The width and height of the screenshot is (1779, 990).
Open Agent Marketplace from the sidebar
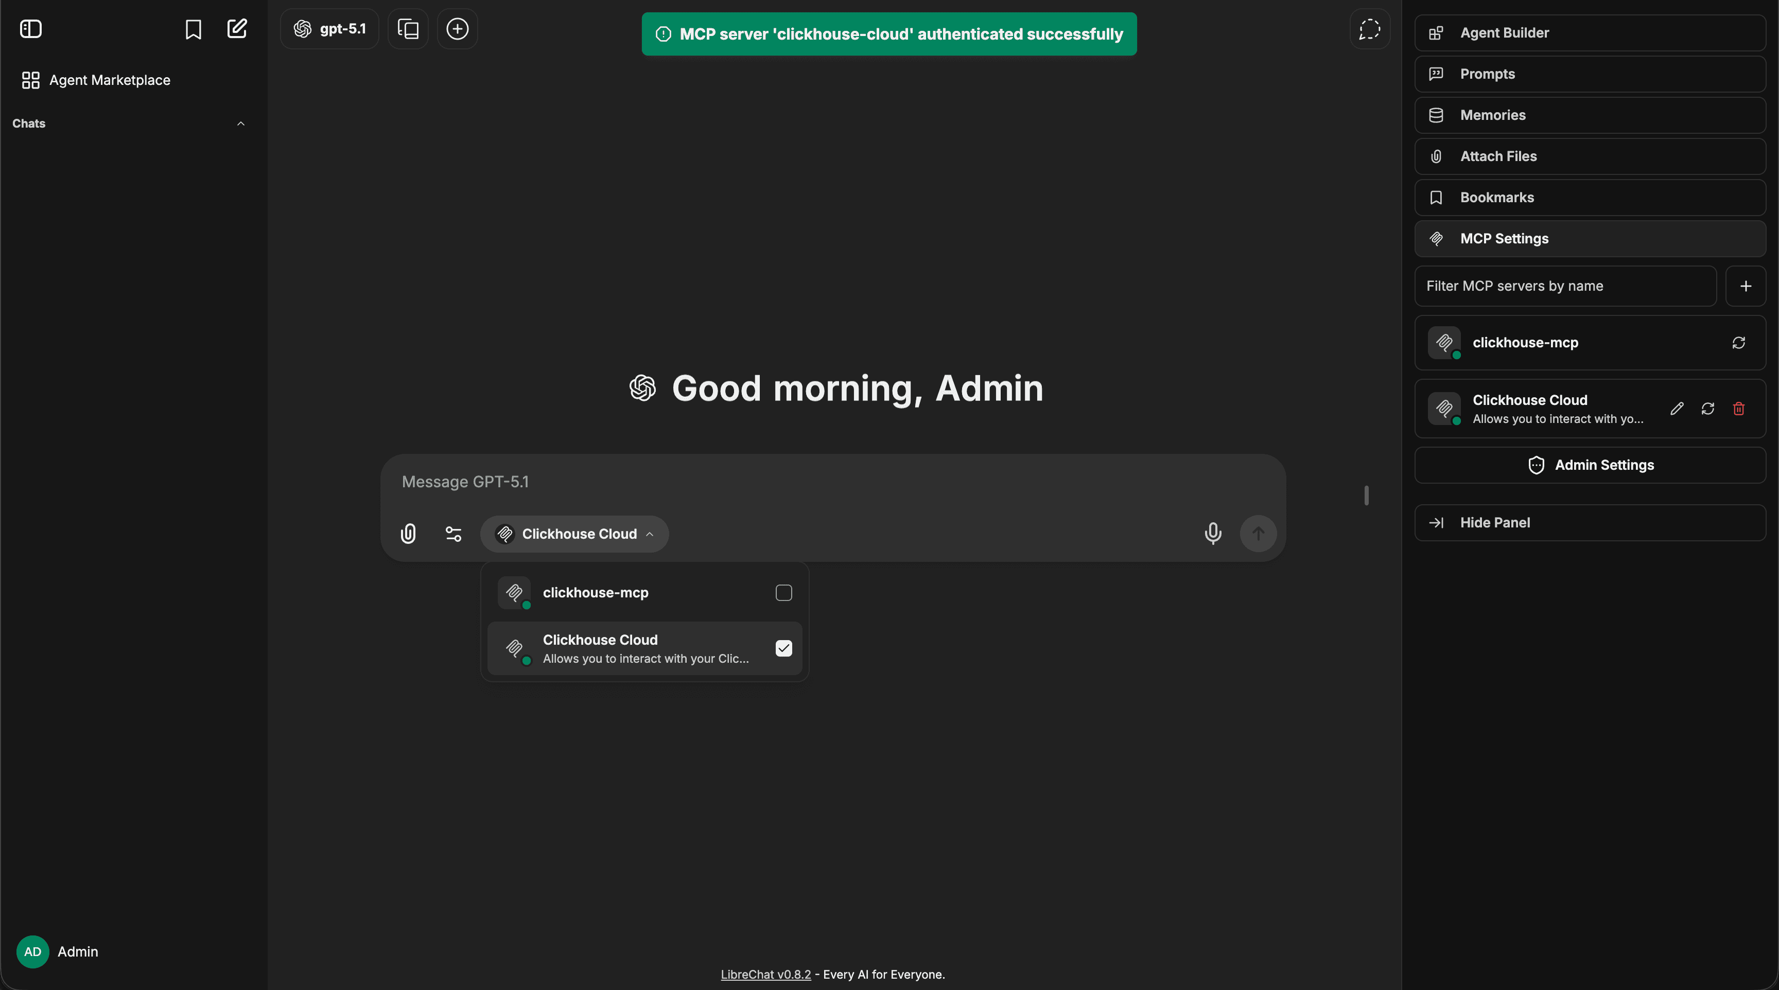109,79
